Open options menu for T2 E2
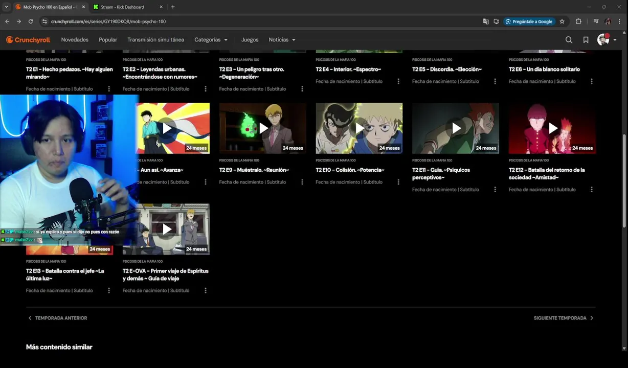This screenshot has width=628, height=368. point(206,89)
